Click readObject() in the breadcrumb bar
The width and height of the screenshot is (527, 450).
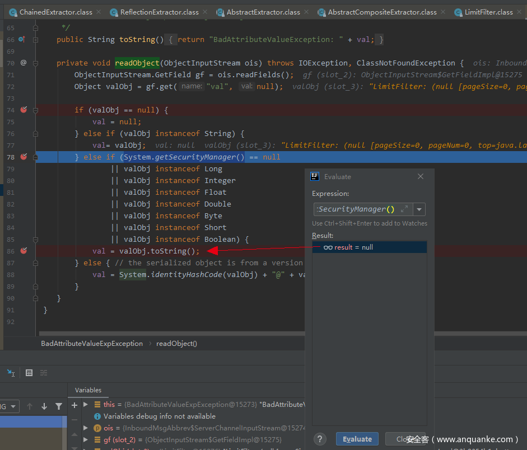[x=176, y=344]
